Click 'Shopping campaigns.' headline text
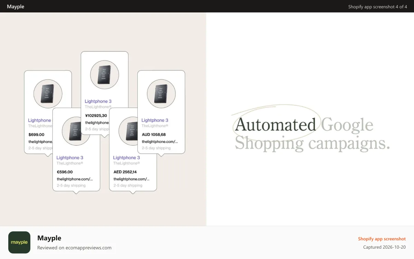The height and width of the screenshot is (259, 414). point(312,143)
